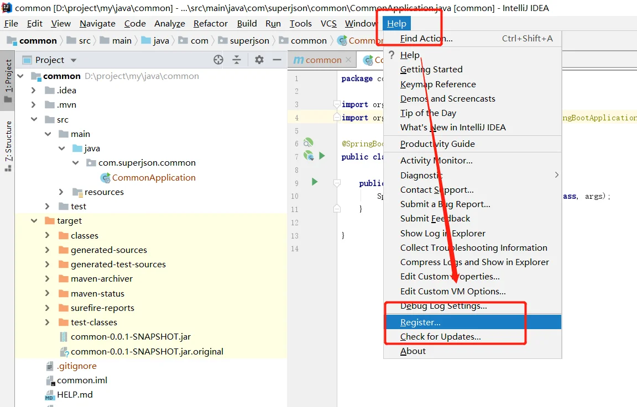
Task: Select the HELP.md file
Action: (69, 394)
